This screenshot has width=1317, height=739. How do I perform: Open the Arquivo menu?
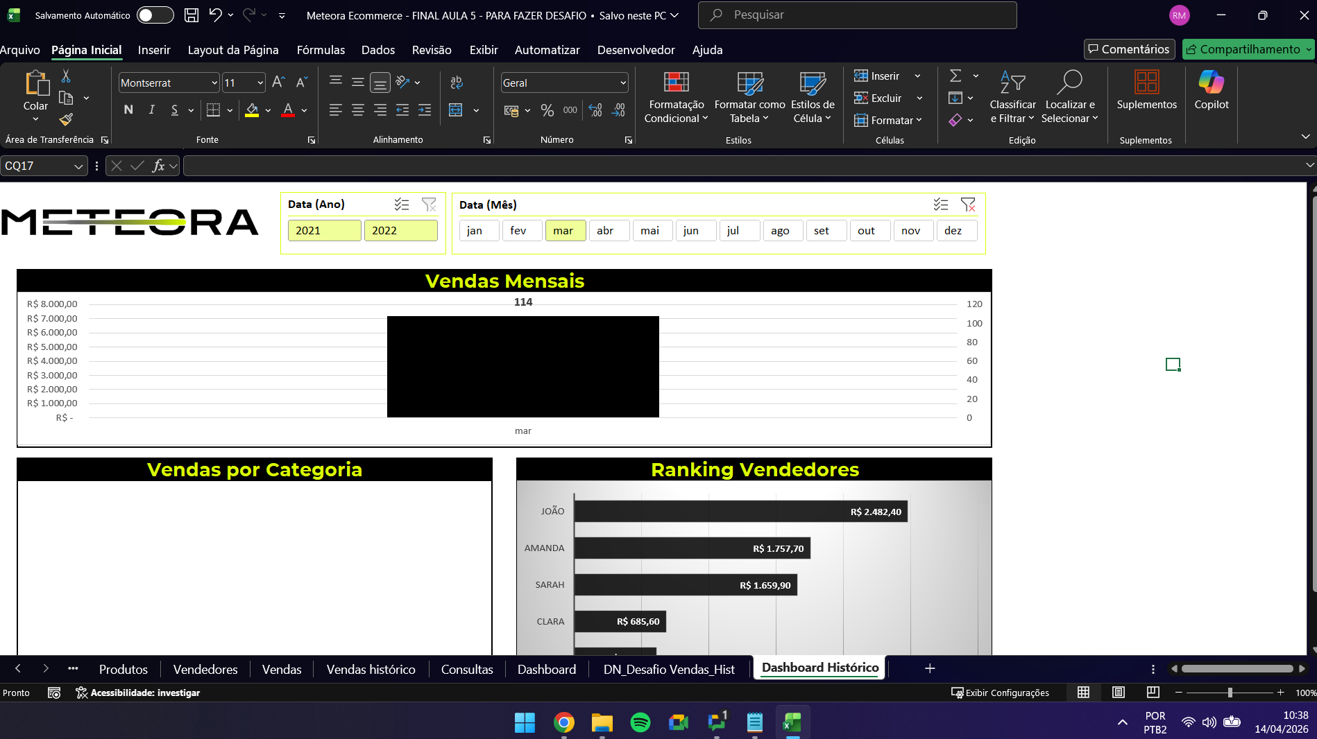20,50
